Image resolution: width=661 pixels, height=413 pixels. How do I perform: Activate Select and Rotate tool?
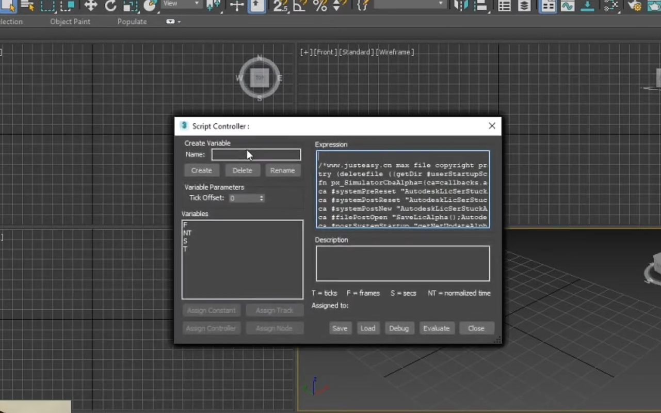click(110, 6)
